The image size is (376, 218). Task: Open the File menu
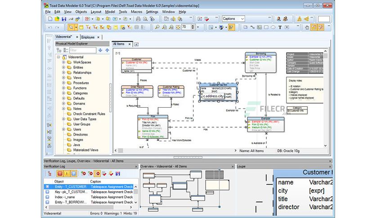coord(48,12)
